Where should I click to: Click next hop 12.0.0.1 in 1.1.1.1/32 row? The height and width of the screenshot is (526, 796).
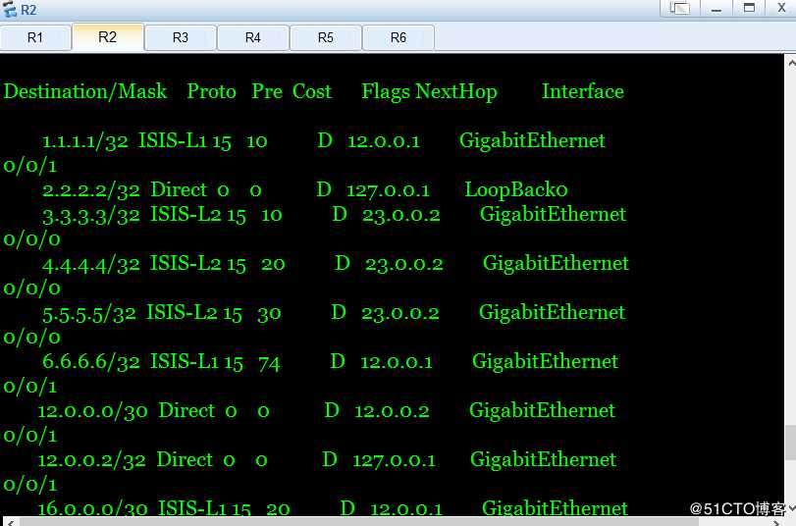pos(384,141)
